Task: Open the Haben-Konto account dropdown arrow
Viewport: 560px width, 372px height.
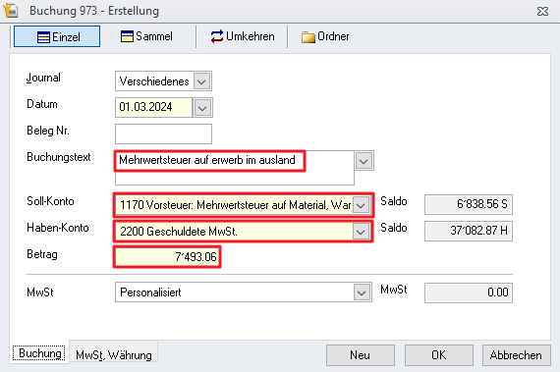Action: click(x=361, y=232)
